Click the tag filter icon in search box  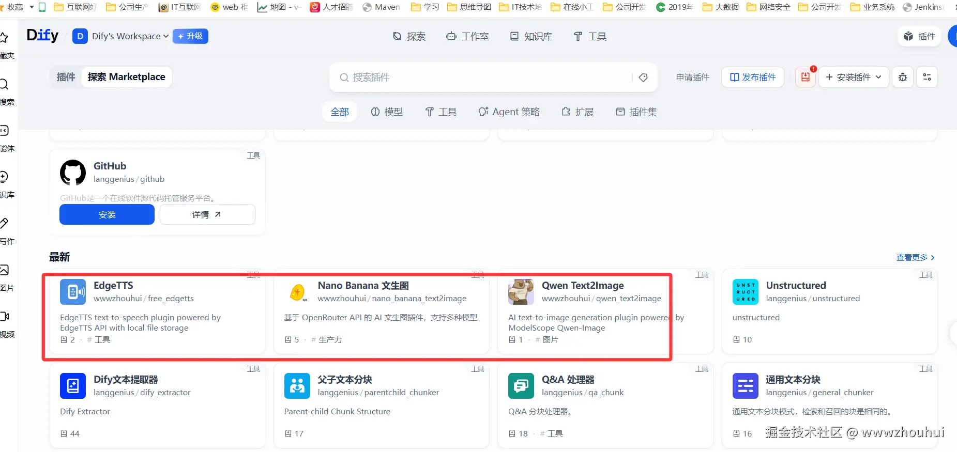pyautogui.click(x=643, y=77)
